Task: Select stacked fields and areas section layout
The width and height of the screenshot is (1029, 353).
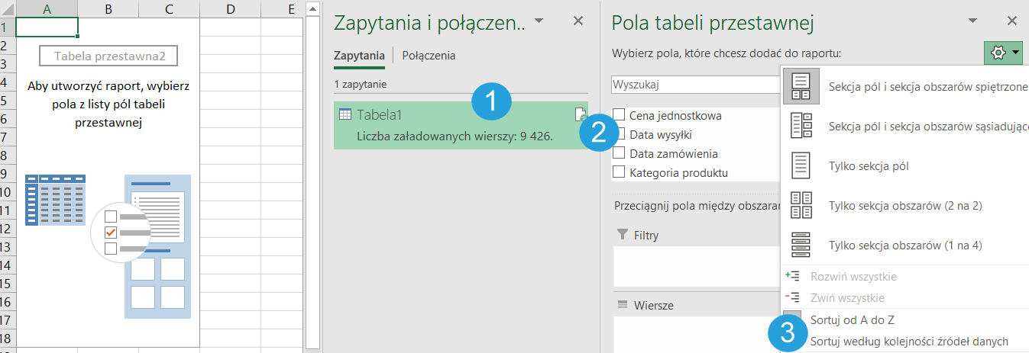Action: point(801,86)
